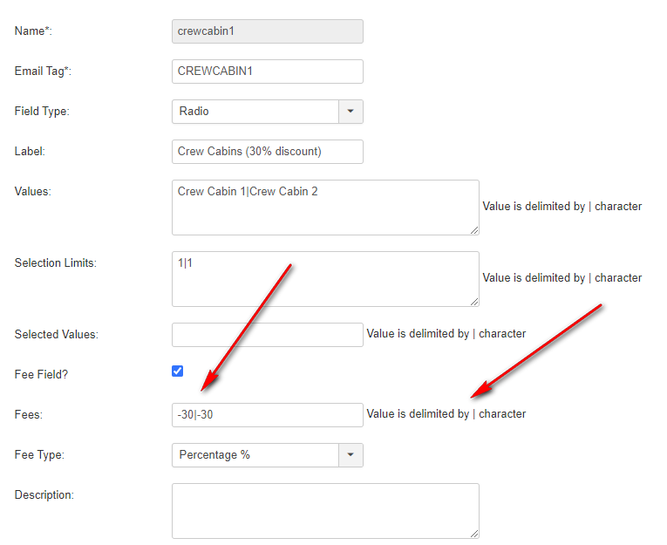Click resize grip on Description text area

pos(474,534)
